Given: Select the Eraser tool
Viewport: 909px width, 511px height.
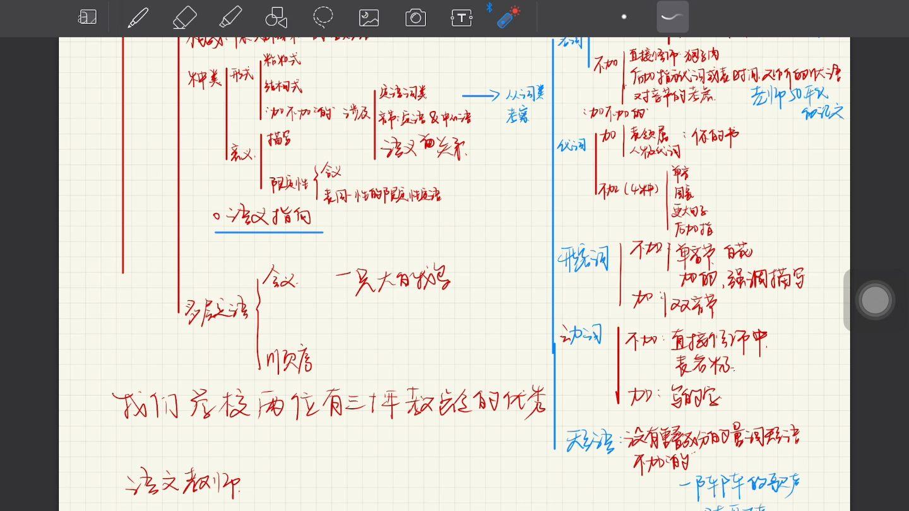Looking at the screenshot, I should [184, 17].
